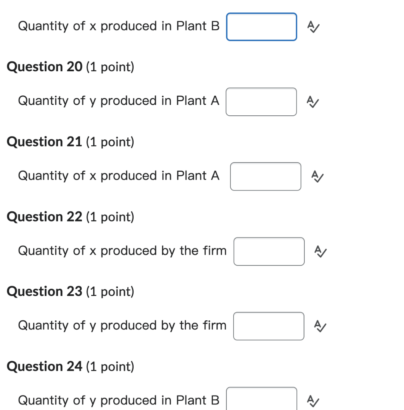The image size is (404, 410).
Task: Select the answer box for quantity of y by firm
Action: [268, 326]
